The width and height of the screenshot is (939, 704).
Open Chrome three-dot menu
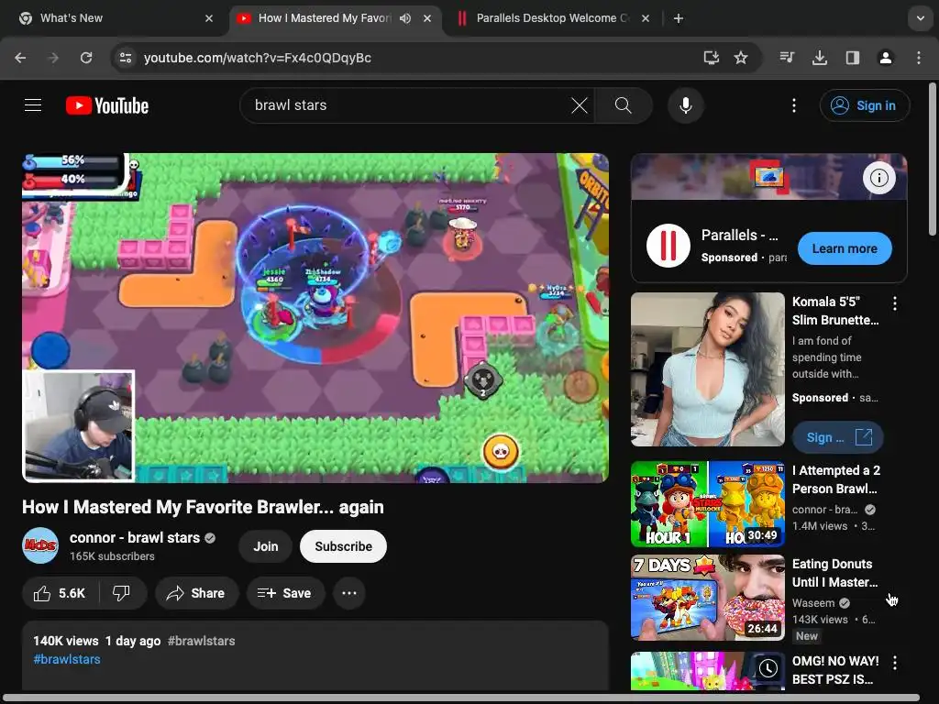tap(919, 58)
